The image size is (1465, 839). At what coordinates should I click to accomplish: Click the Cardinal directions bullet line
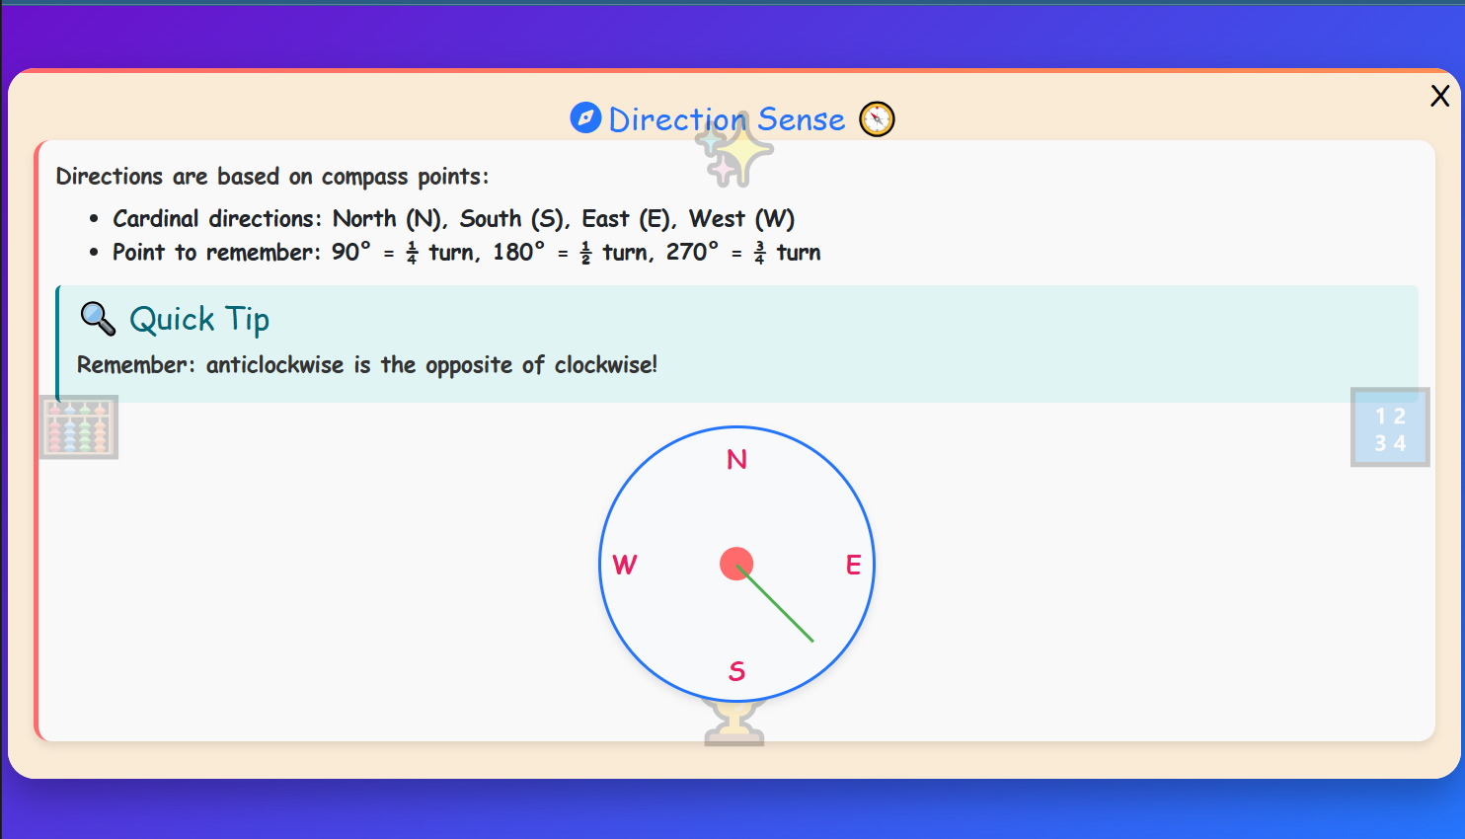point(453,218)
